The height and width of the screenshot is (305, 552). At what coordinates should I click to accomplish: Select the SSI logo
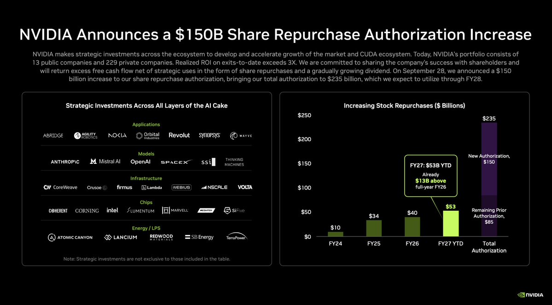coord(208,162)
